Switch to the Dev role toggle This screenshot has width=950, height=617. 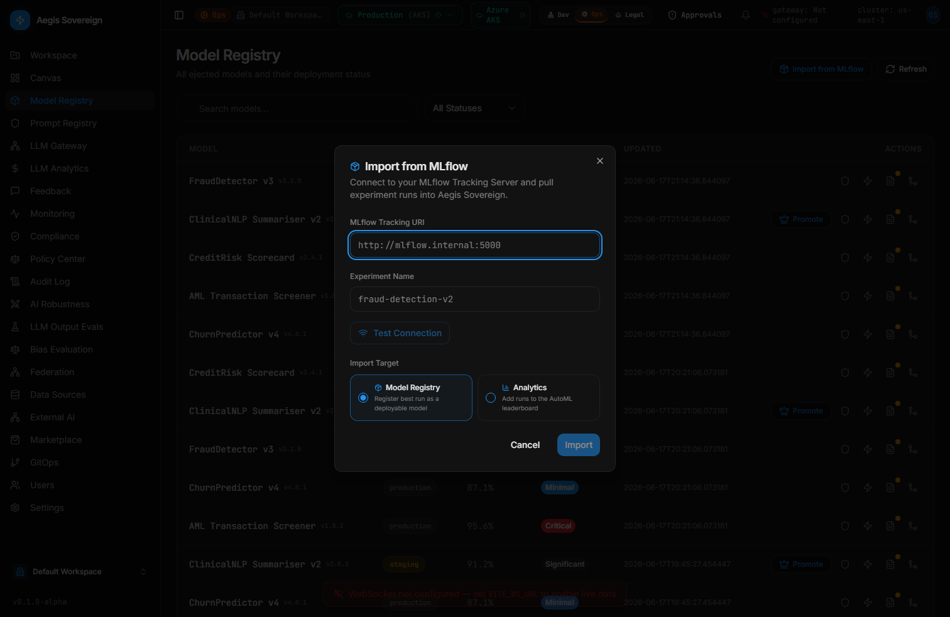[x=558, y=15]
